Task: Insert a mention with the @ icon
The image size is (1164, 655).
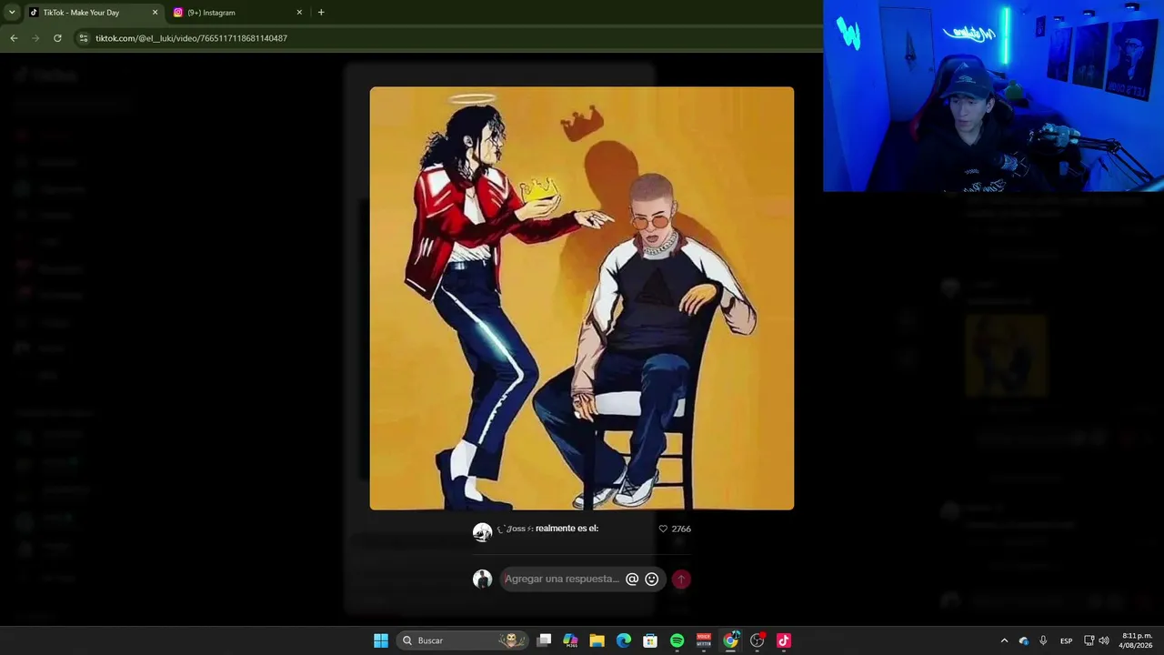Action: (632, 579)
